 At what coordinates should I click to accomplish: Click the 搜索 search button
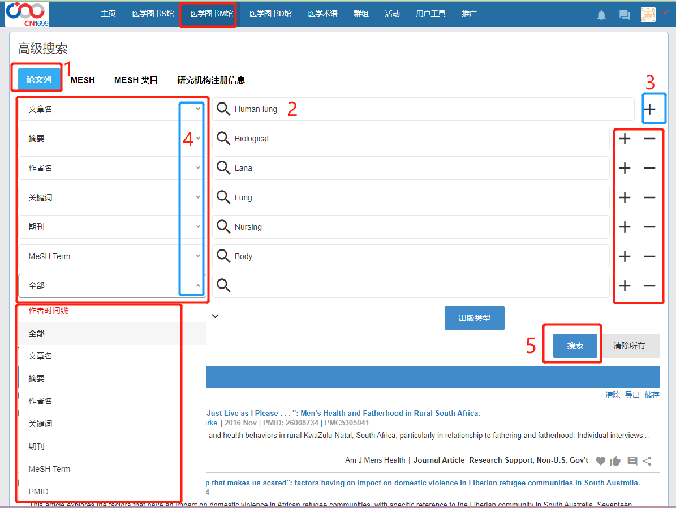click(x=575, y=346)
